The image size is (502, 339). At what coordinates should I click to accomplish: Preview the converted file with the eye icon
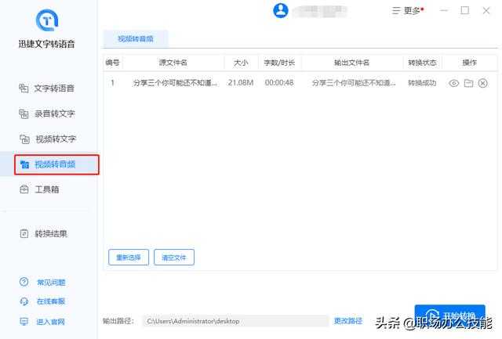(453, 84)
